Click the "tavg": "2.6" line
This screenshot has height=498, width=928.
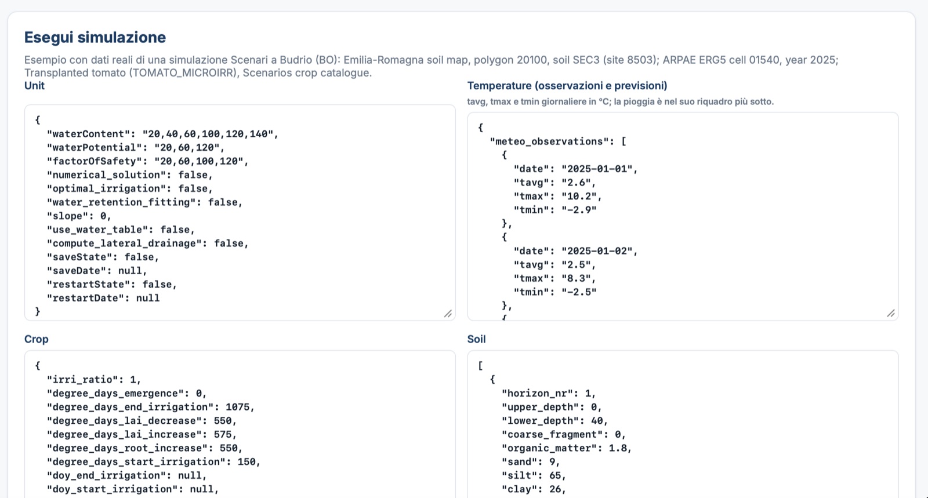554,183
